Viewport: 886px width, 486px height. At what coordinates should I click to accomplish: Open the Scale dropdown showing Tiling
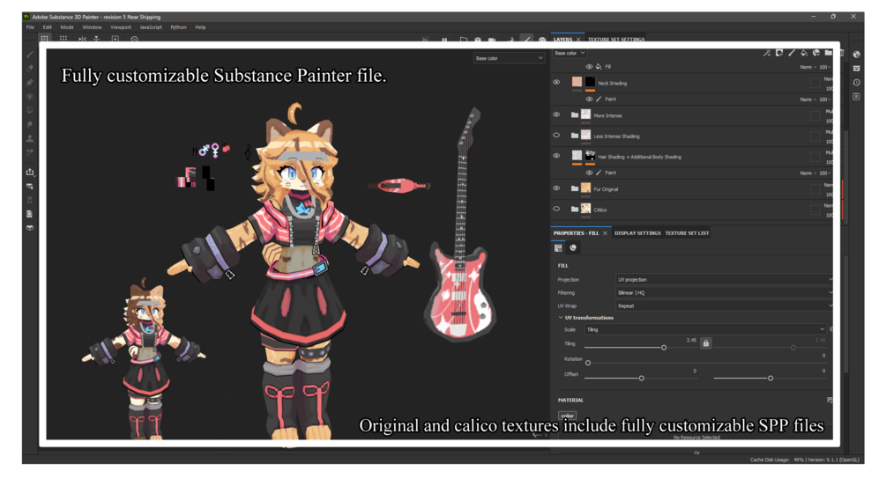[705, 329]
